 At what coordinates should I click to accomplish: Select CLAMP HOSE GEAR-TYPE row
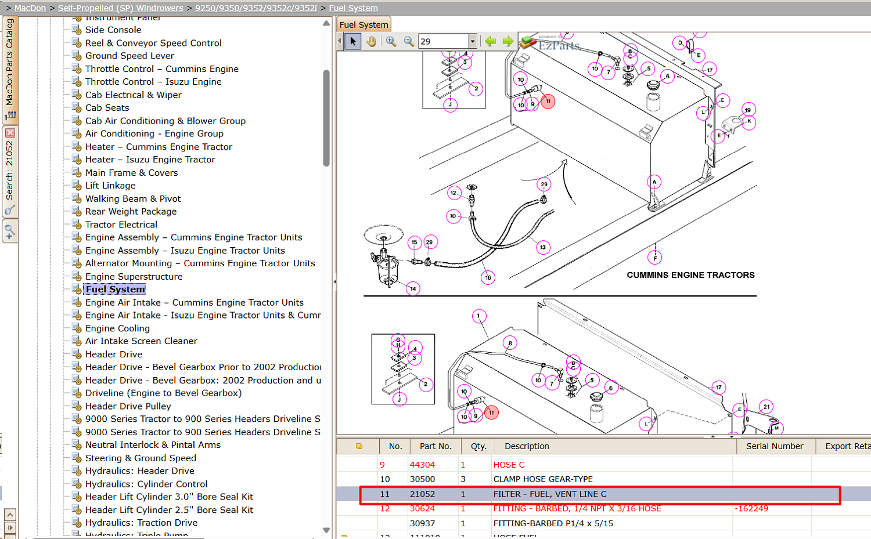coord(604,479)
